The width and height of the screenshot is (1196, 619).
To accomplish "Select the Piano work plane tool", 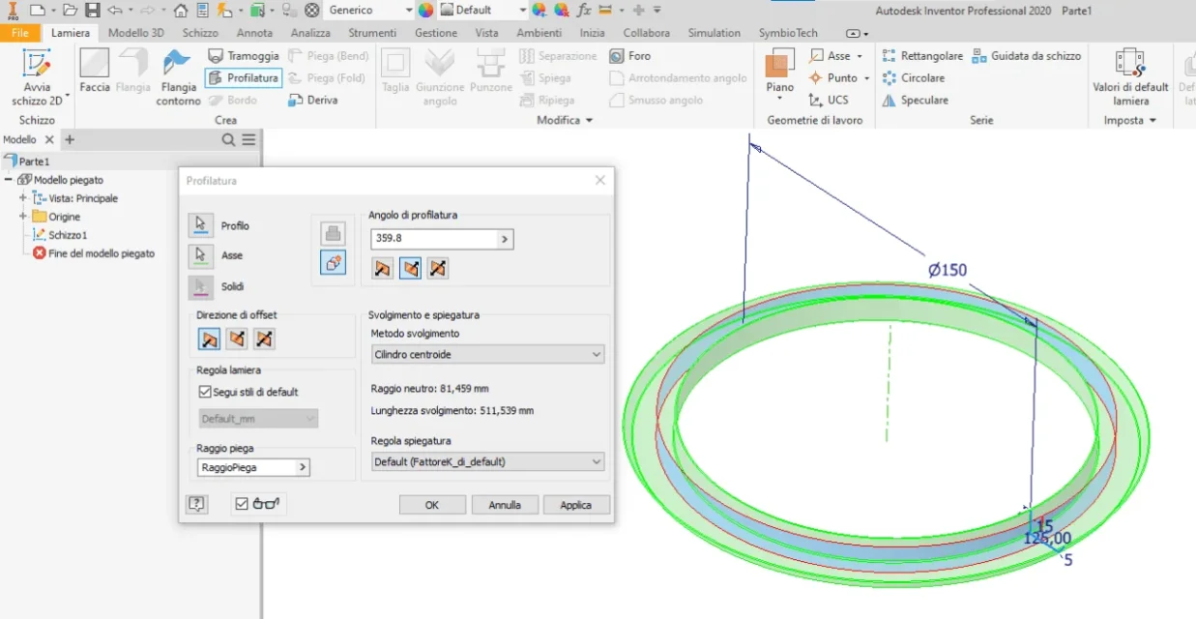I will 779,73.
